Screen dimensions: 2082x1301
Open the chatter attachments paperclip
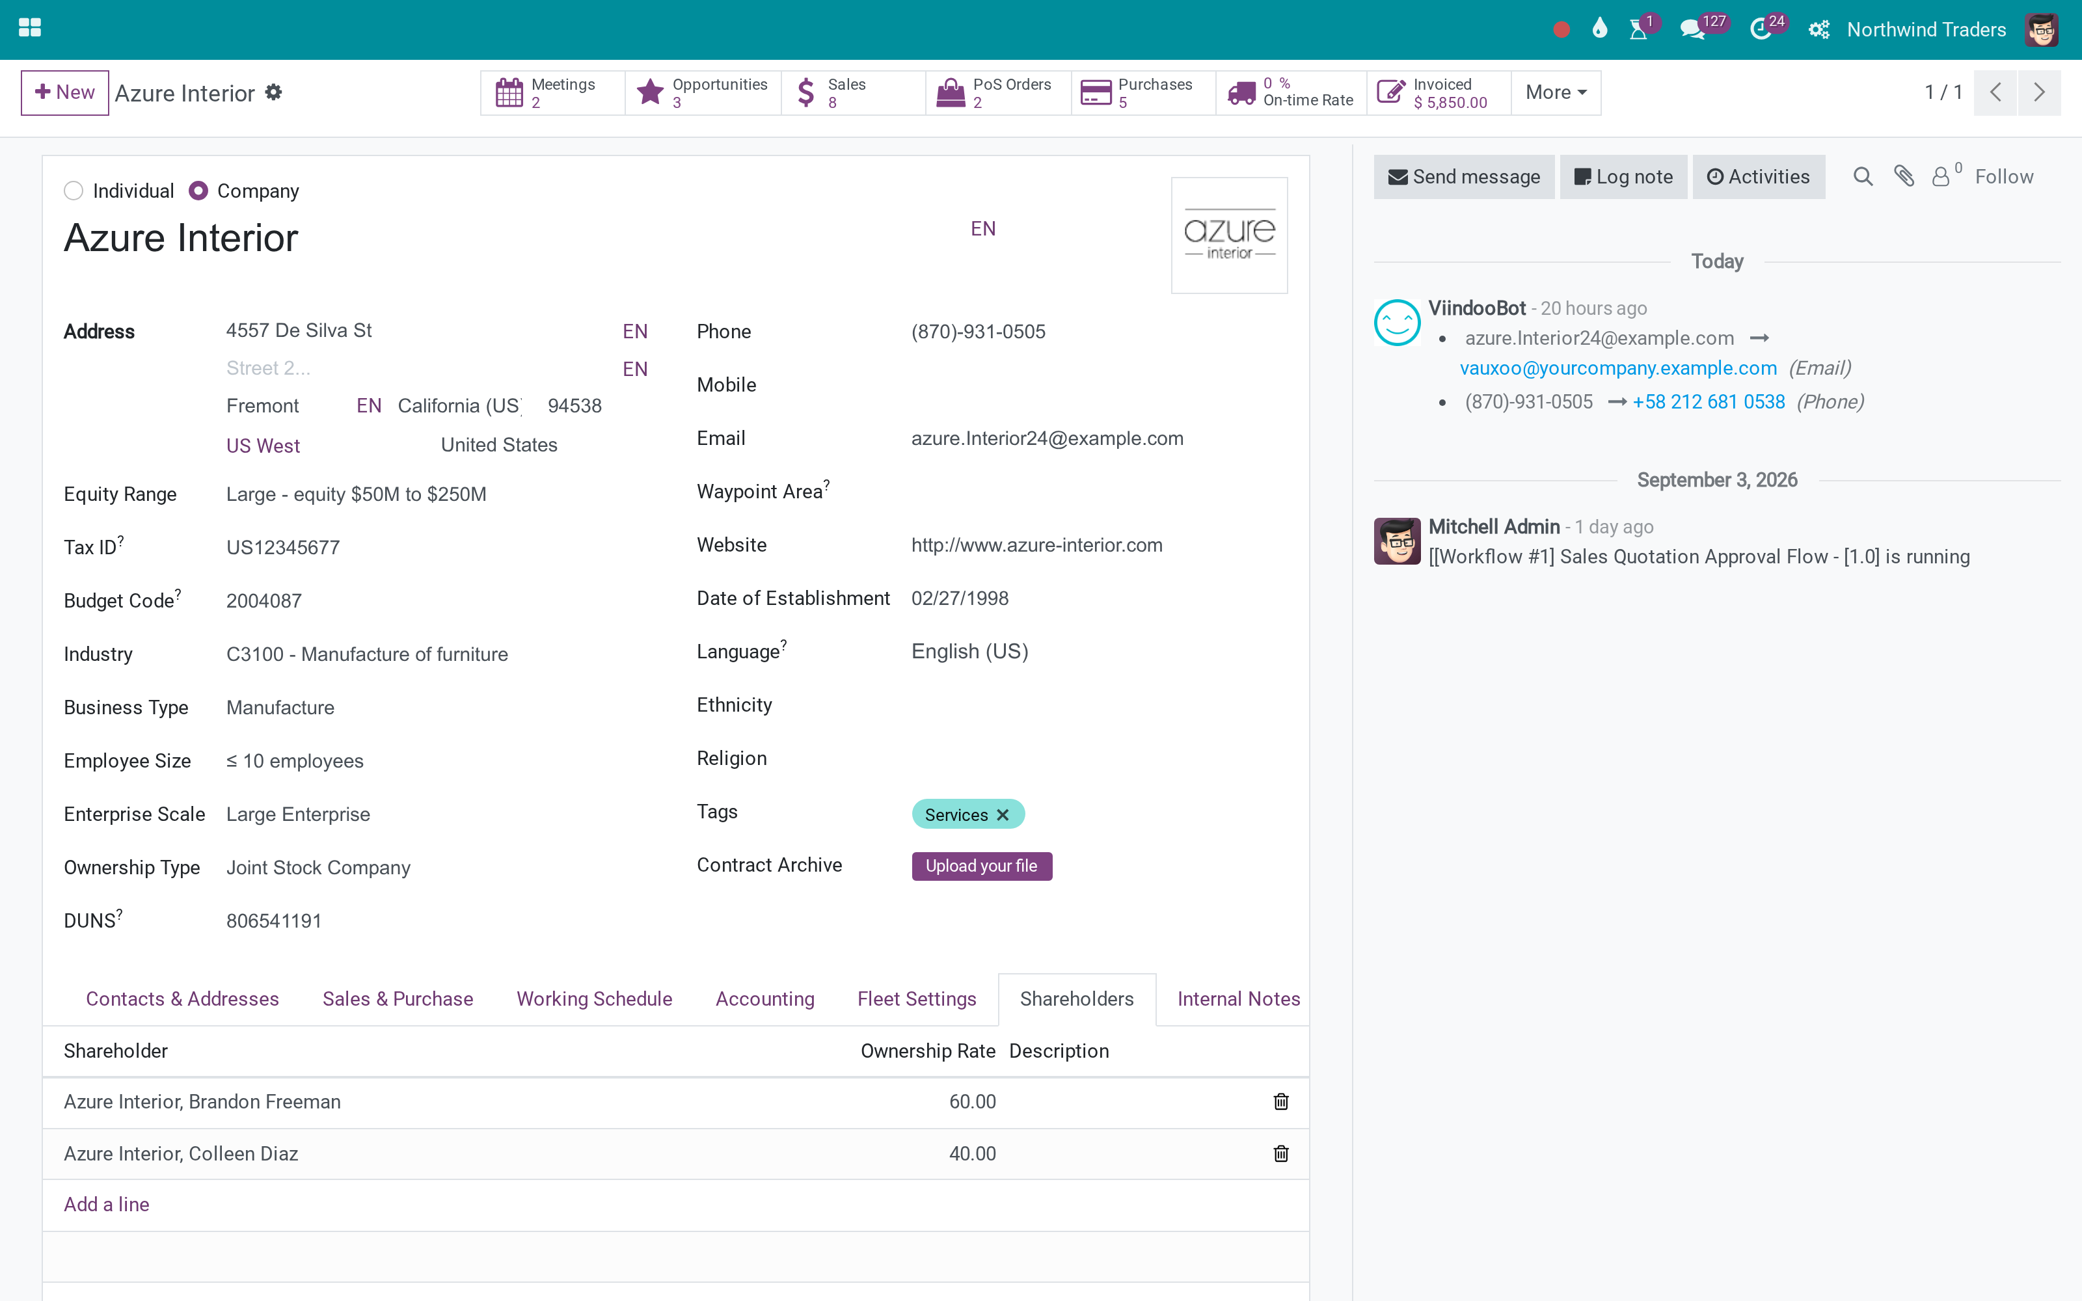point(1904,176)
